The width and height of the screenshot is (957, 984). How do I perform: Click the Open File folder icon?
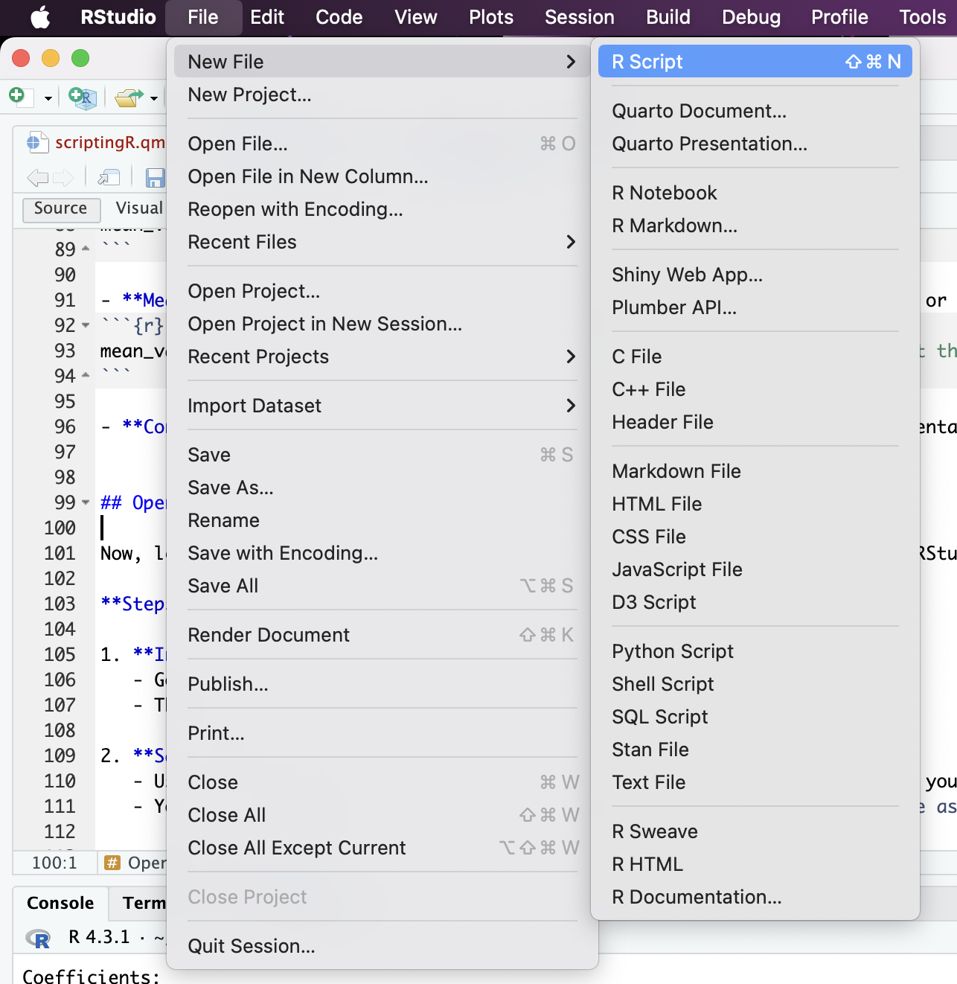pyautogui.click(x=129, y=98)
